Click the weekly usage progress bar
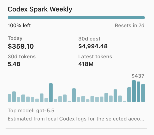This screenshot has width=154, height=135. click(x=76, y=18)
